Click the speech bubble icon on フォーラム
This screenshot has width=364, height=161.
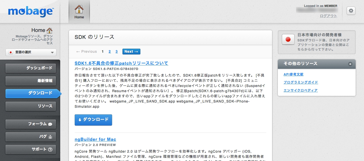(50, 124)
